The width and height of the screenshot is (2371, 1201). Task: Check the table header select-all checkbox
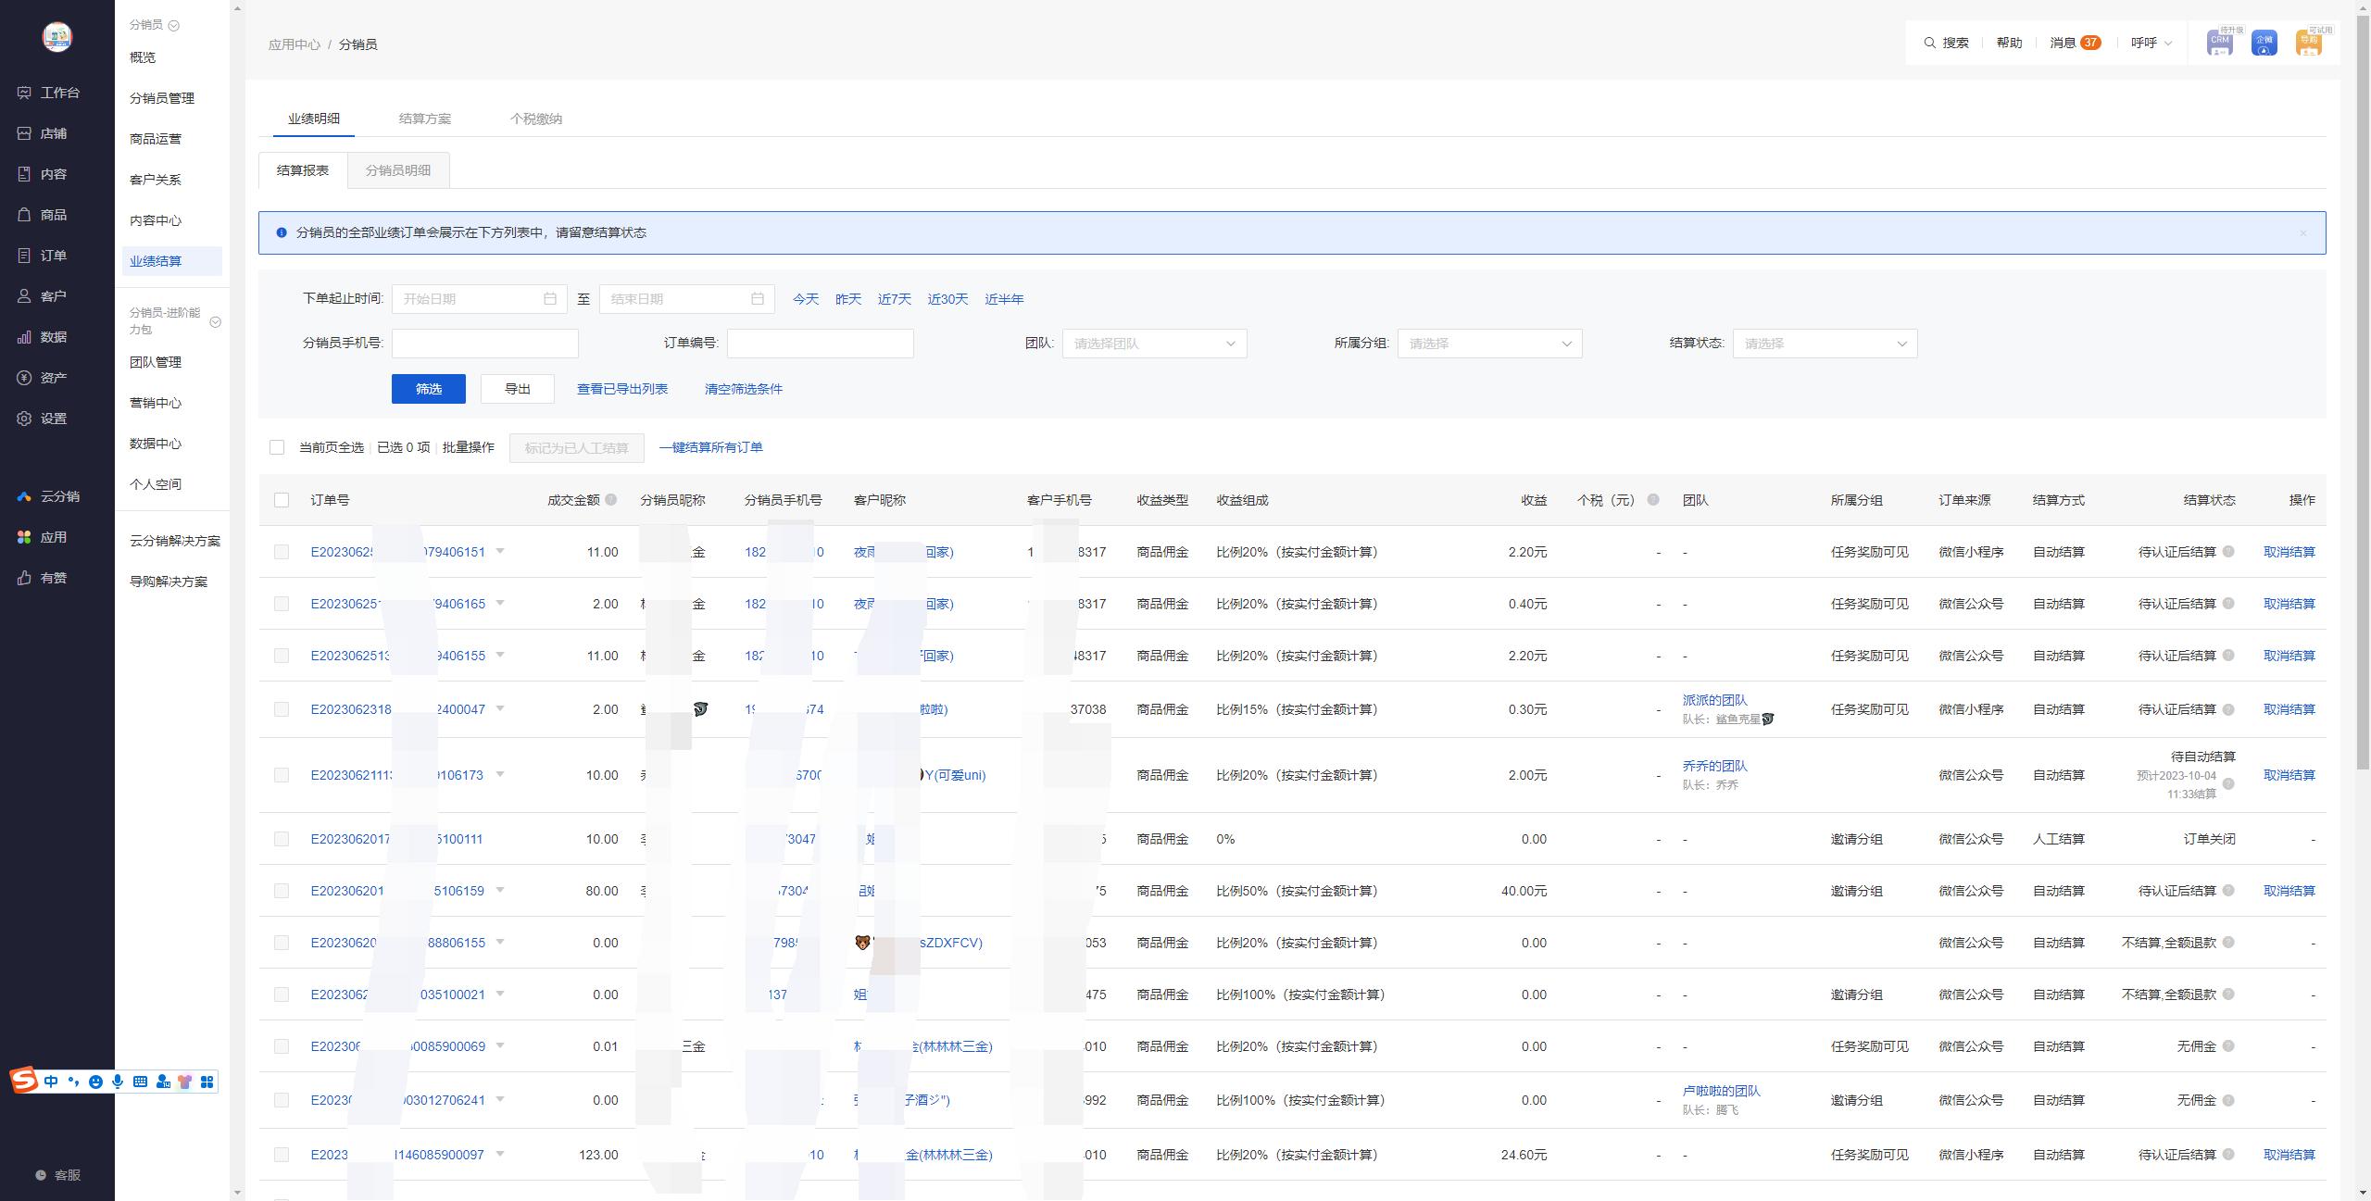(282, 500)
